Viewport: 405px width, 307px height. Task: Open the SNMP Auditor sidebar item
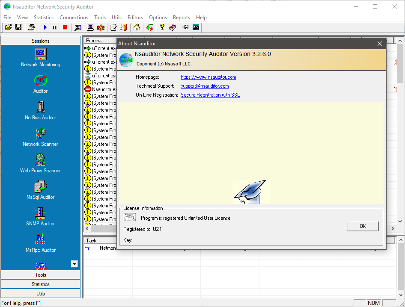41,217
